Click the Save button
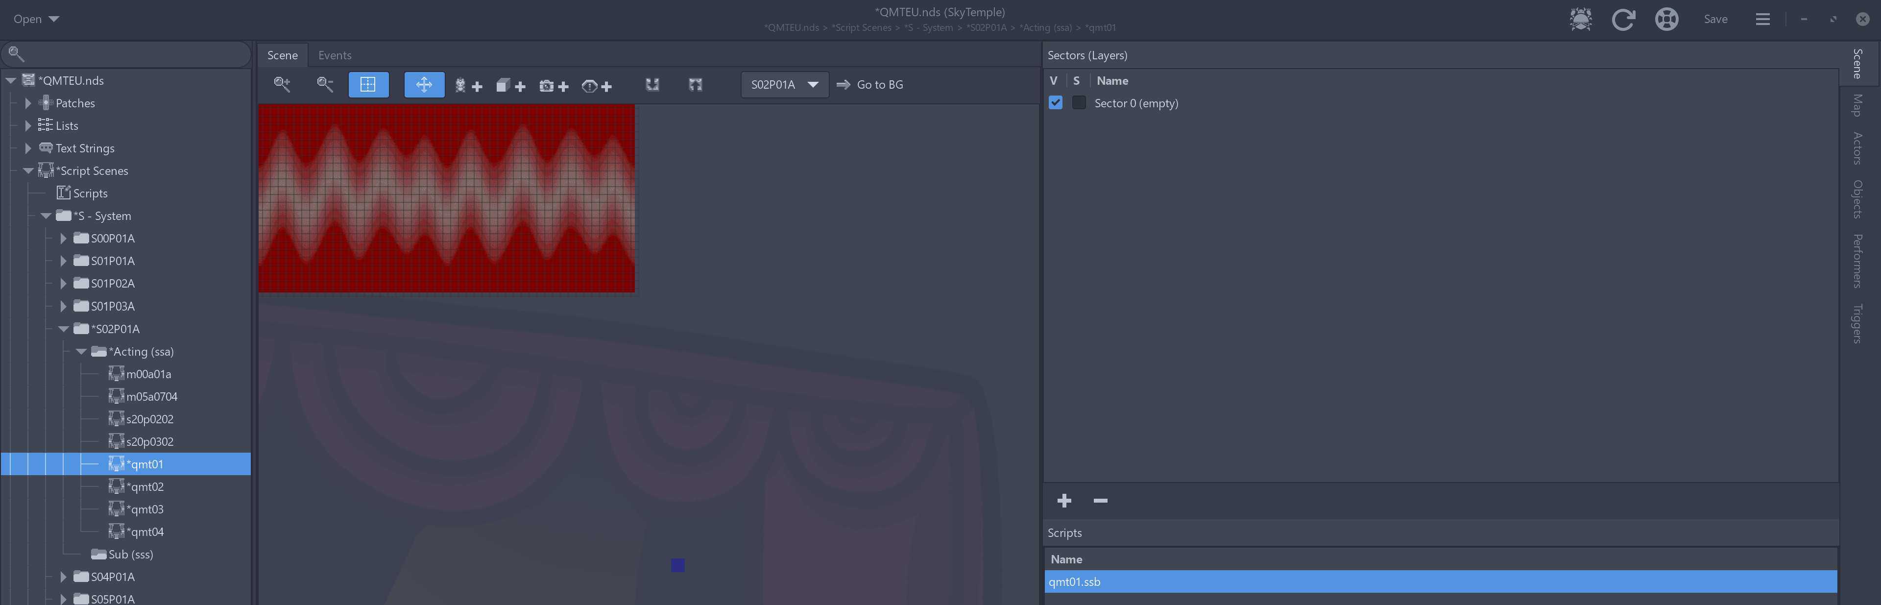The image size is (1881, 605). (1714, 19)
